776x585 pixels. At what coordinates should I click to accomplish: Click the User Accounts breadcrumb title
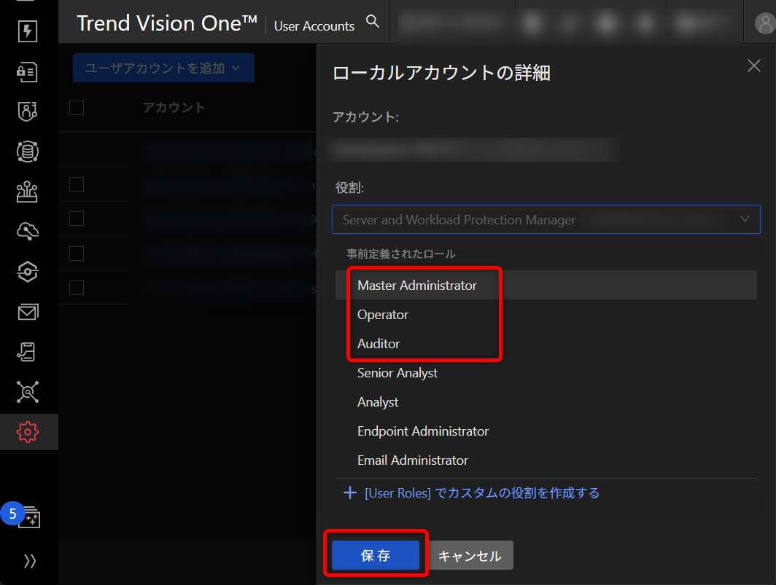coord(314,26)
